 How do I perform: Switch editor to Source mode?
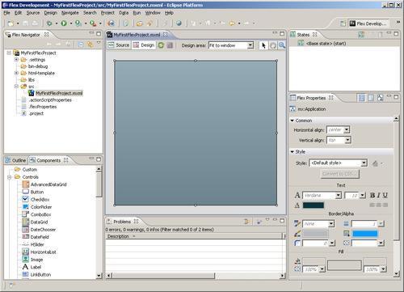119,45
